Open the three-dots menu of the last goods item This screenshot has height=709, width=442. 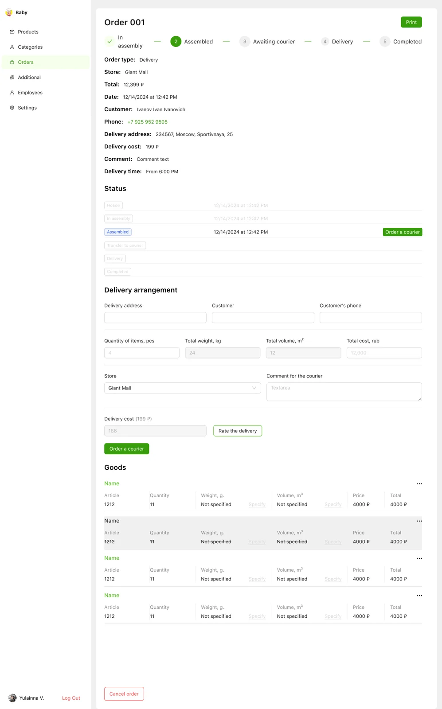coord(419,596)
